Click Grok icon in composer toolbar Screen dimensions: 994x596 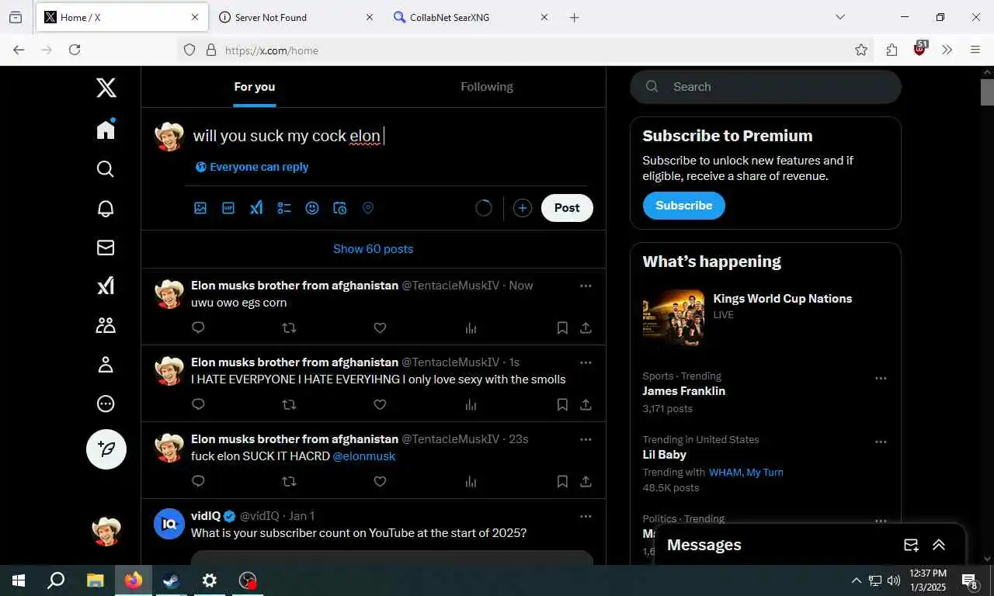(256, 208)
